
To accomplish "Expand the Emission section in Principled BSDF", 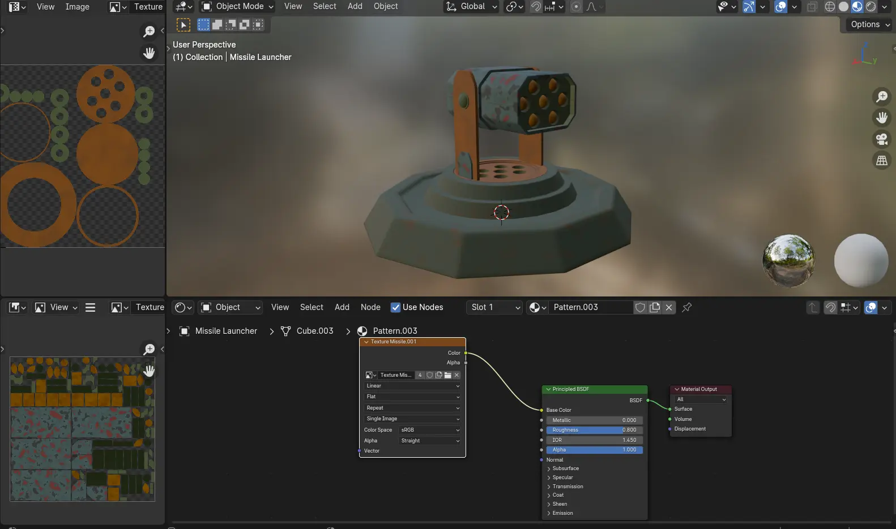I will 562,513.
